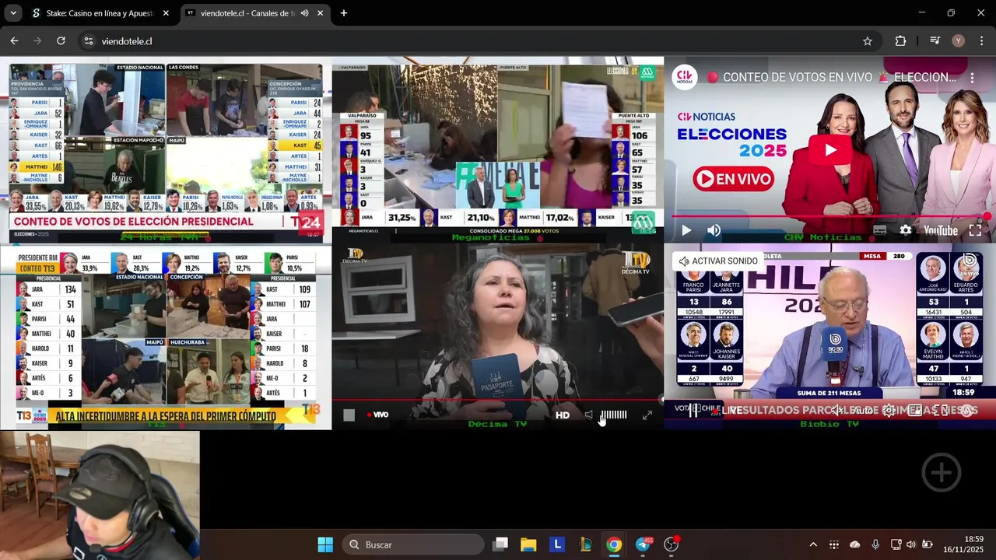
Task: Click the big red YouTube play button
Action: (829, 150)
